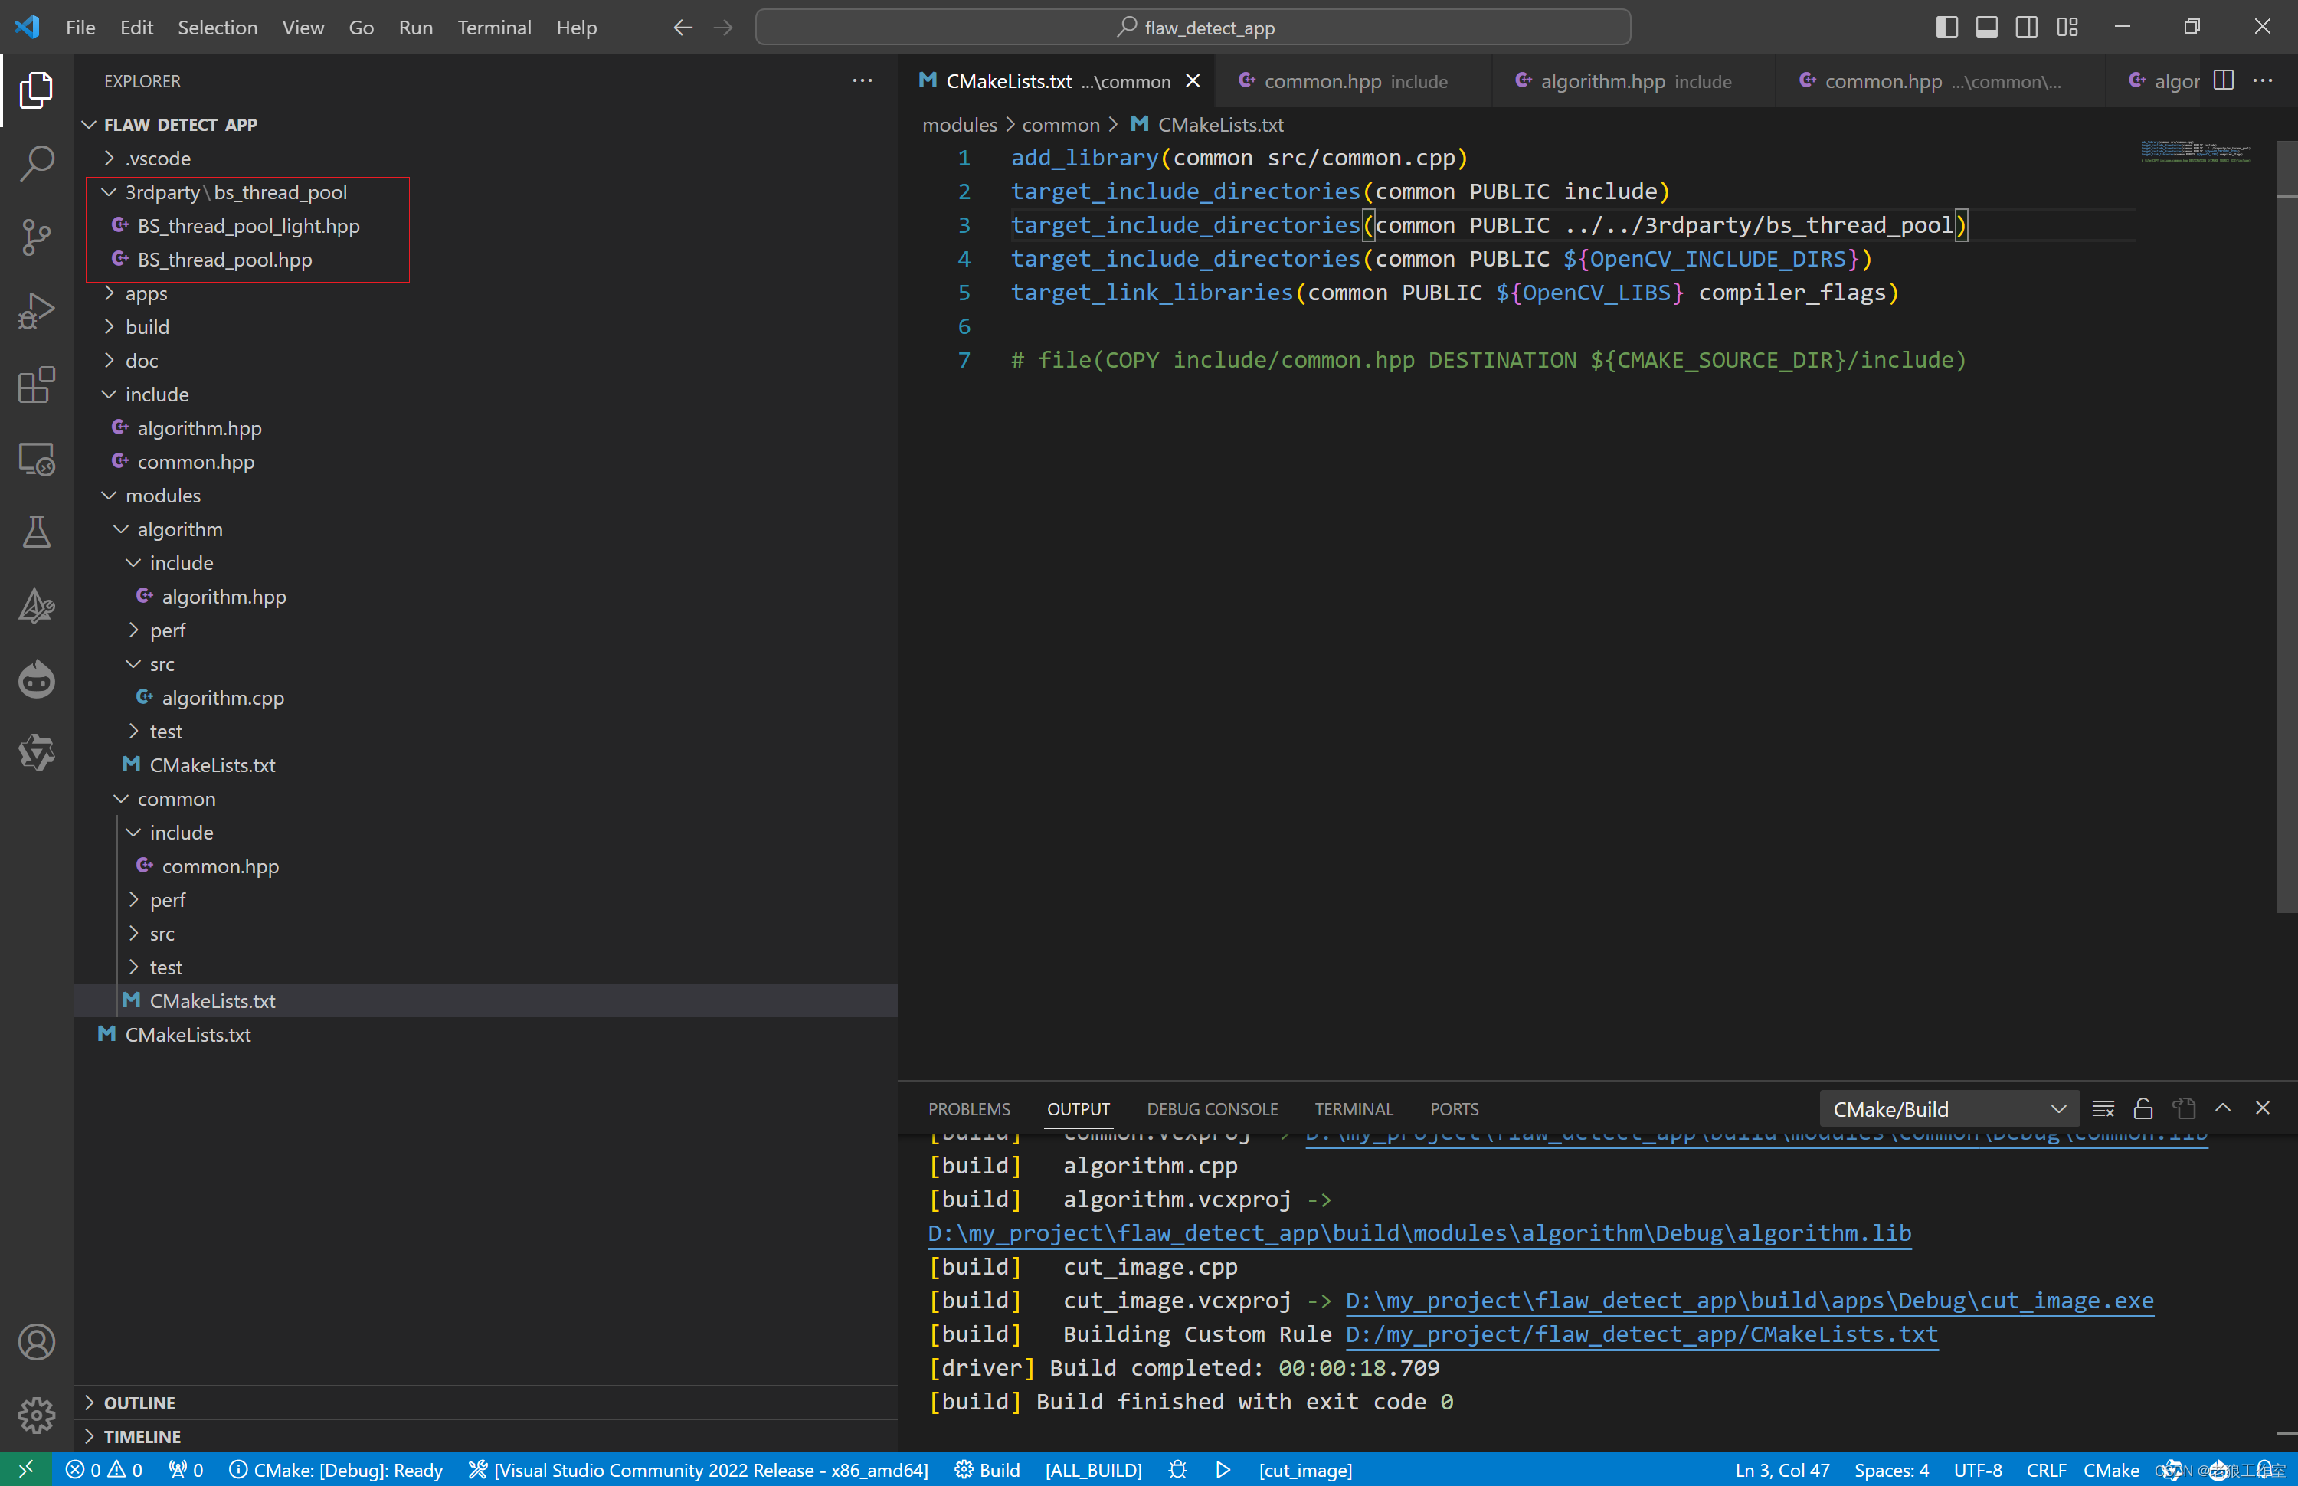Open the Extensions view

pos(36,385)
